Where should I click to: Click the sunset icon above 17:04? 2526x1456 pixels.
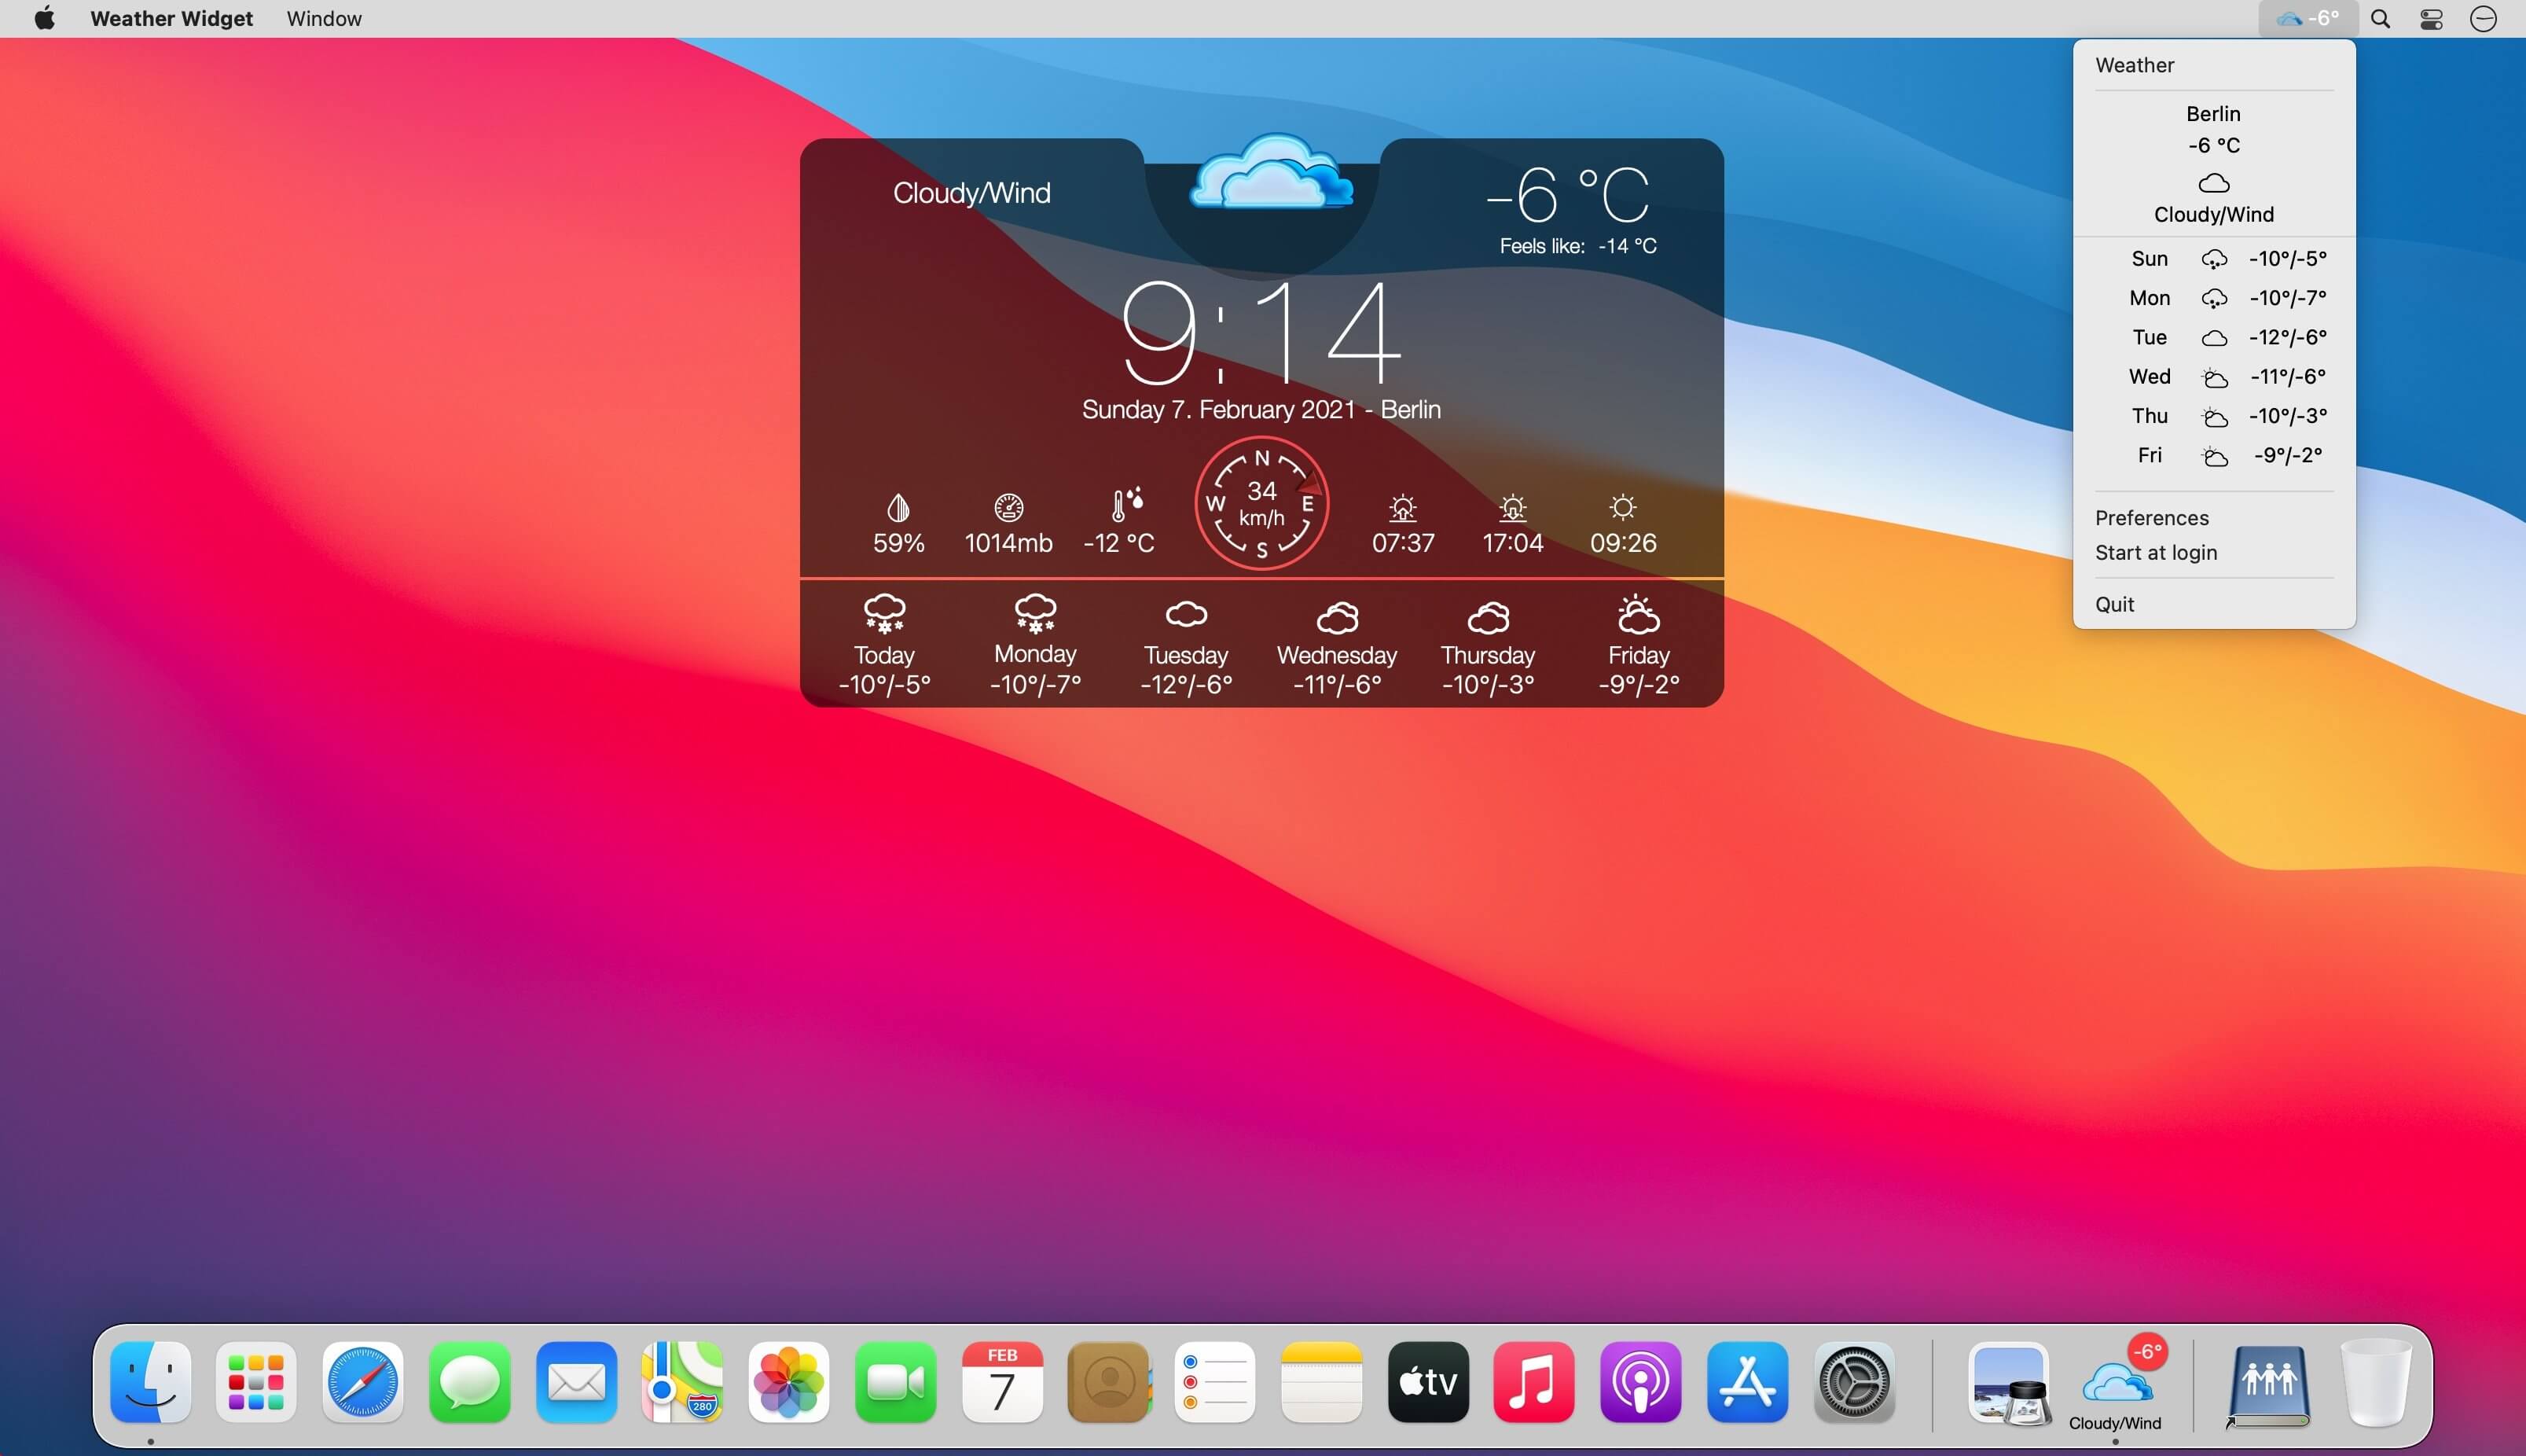pos(1512,508)
